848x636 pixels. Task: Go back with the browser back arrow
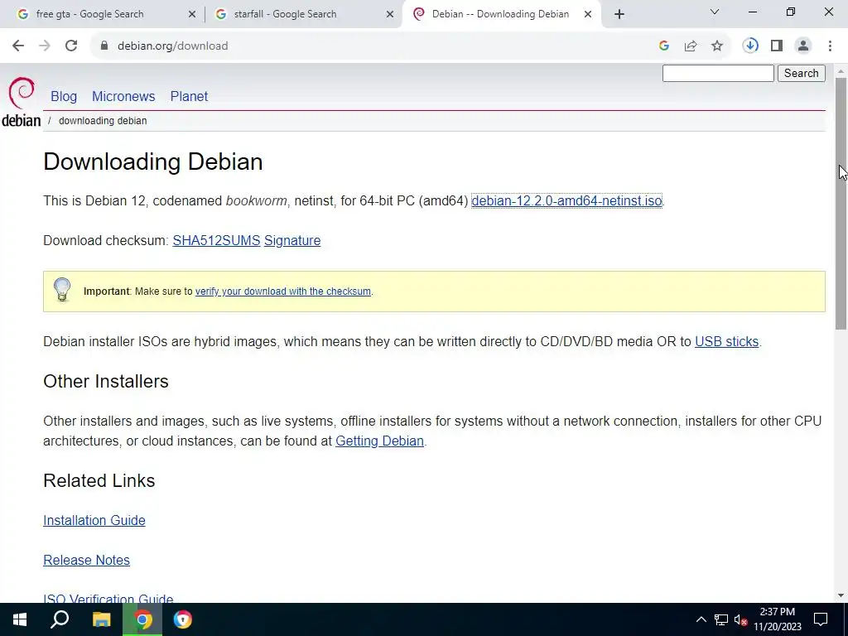pos(18,46)
